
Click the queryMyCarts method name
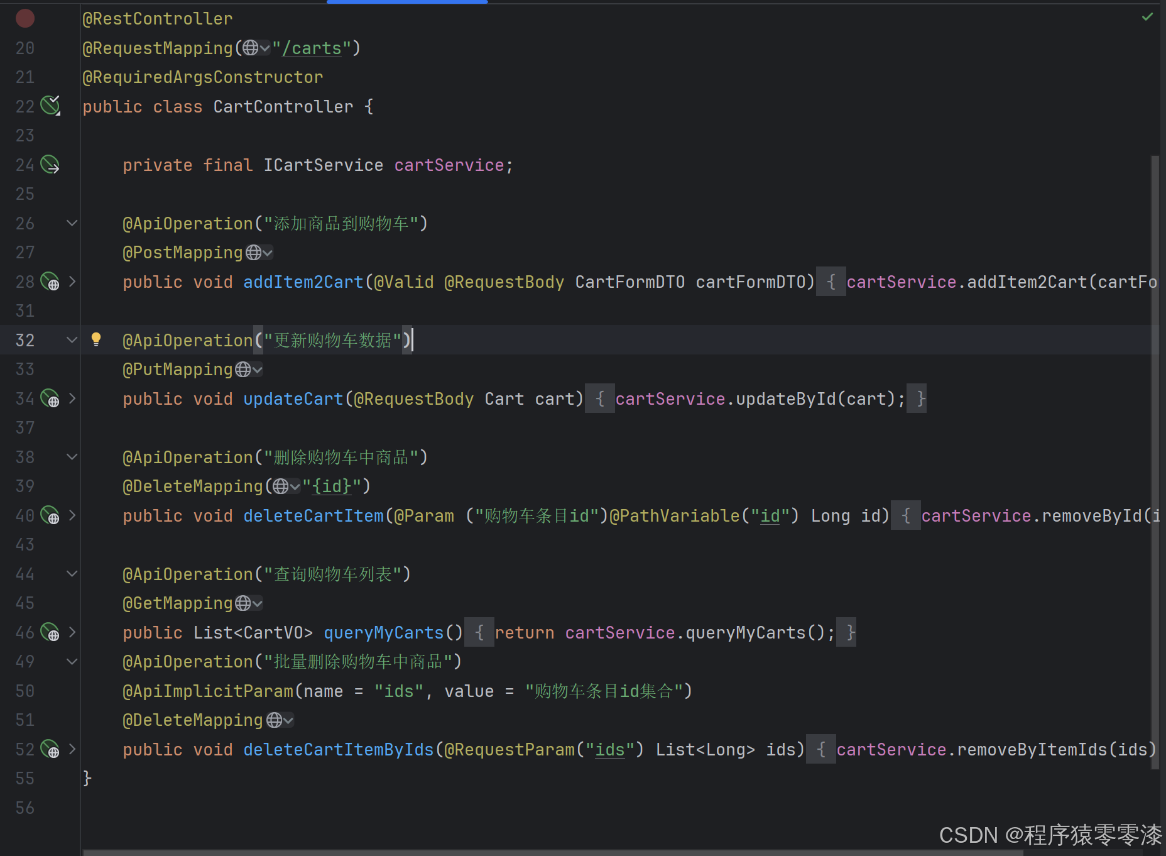384,633
